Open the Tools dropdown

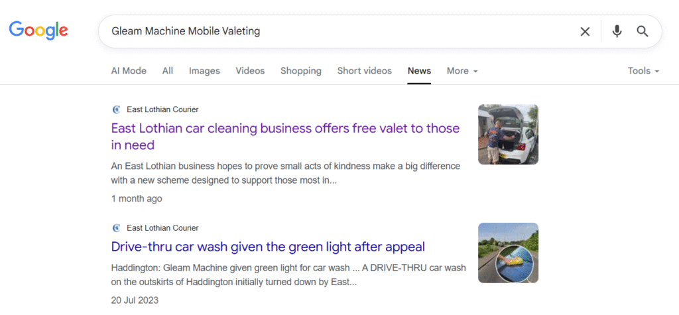[x=643, y=71]
